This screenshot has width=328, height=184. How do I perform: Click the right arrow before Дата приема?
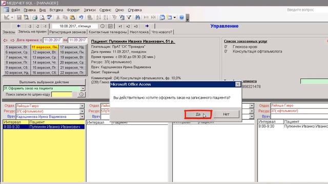click(12, 40)
